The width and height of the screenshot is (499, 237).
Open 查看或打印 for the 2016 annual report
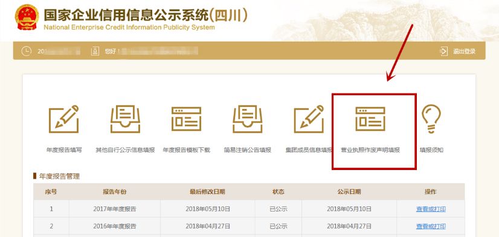coord(431,226)
